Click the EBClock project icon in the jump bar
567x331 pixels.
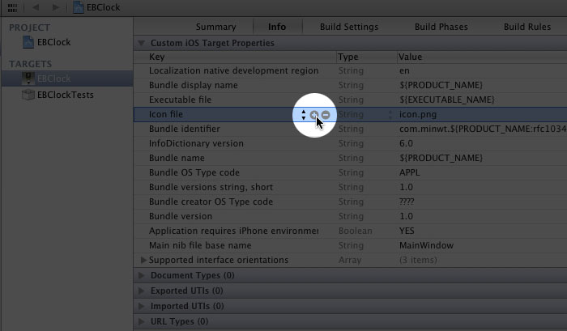pos(79,7)
